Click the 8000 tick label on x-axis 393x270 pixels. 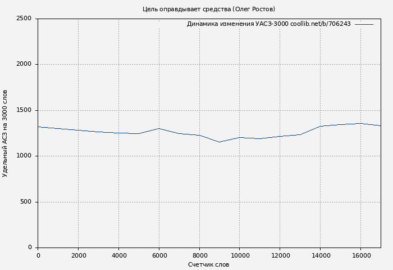coord(199,255)
